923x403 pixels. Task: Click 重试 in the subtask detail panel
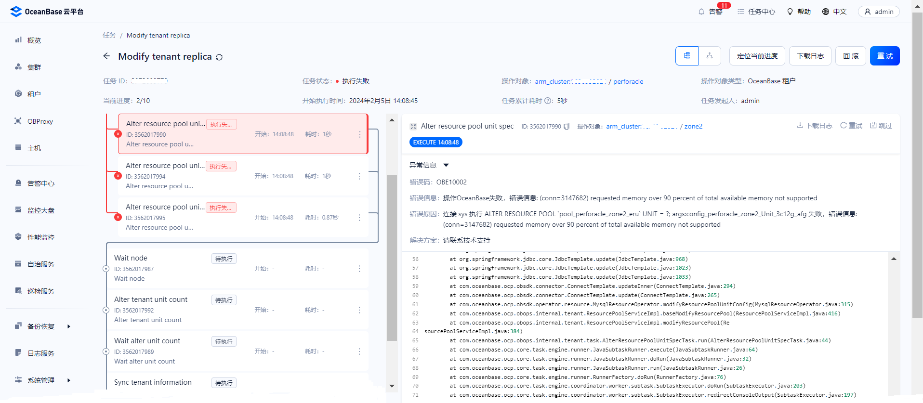coord(851,126)
